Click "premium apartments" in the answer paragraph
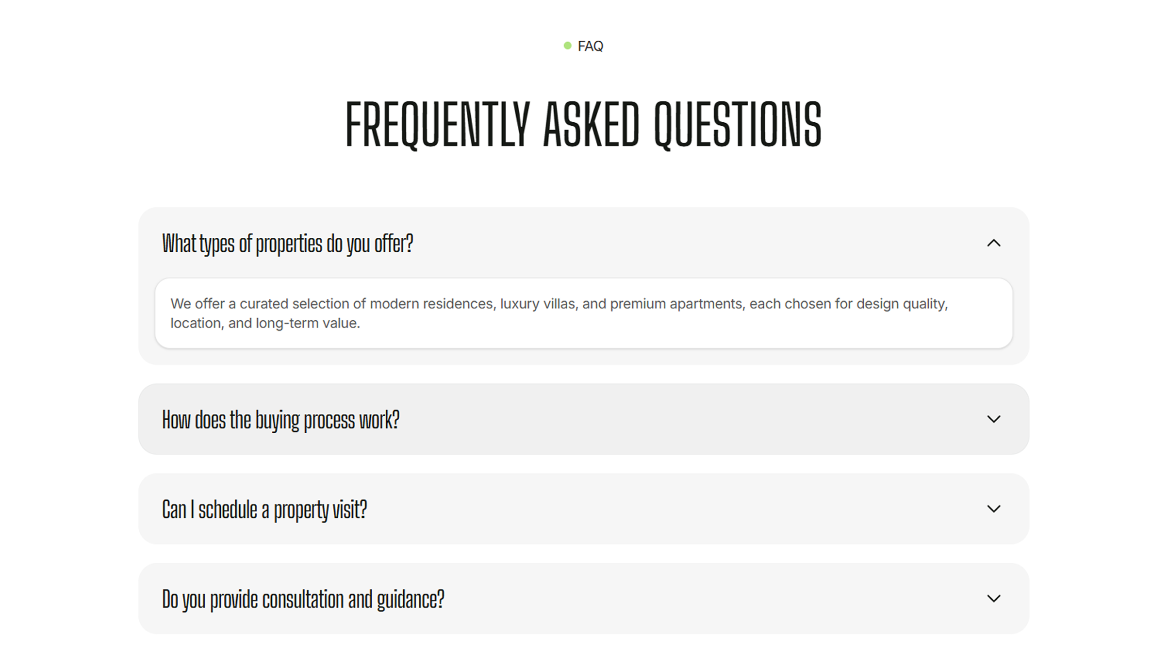 click(676, 304)
